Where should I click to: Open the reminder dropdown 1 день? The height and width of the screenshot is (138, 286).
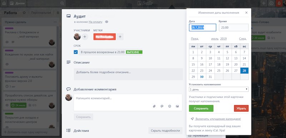coord(219,89)
